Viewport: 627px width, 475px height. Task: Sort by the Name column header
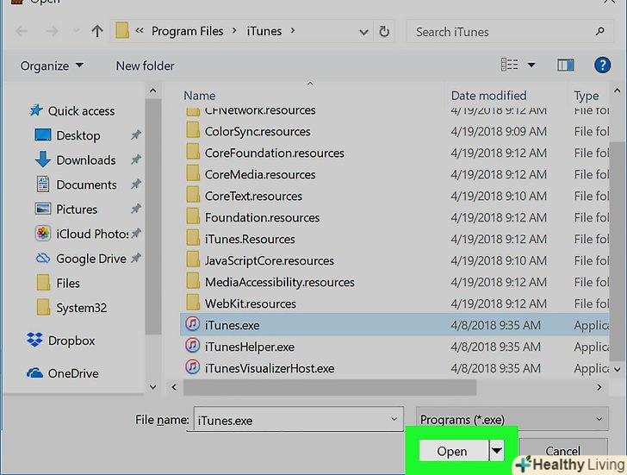200,96
